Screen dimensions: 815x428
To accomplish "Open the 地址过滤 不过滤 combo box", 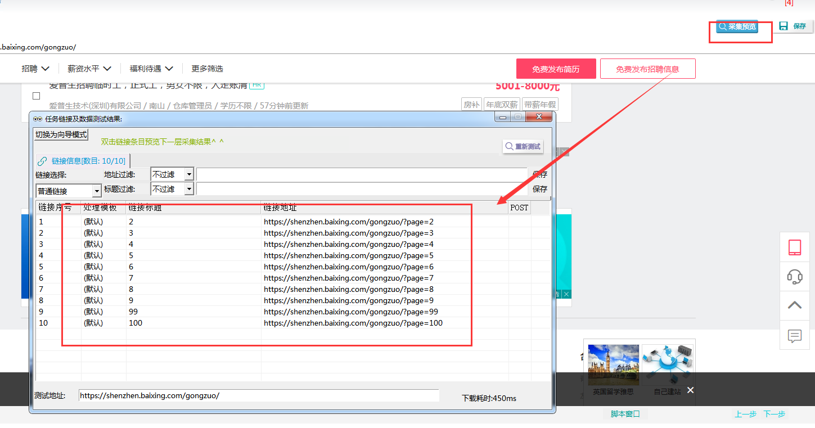I will (x=172, y=174).
